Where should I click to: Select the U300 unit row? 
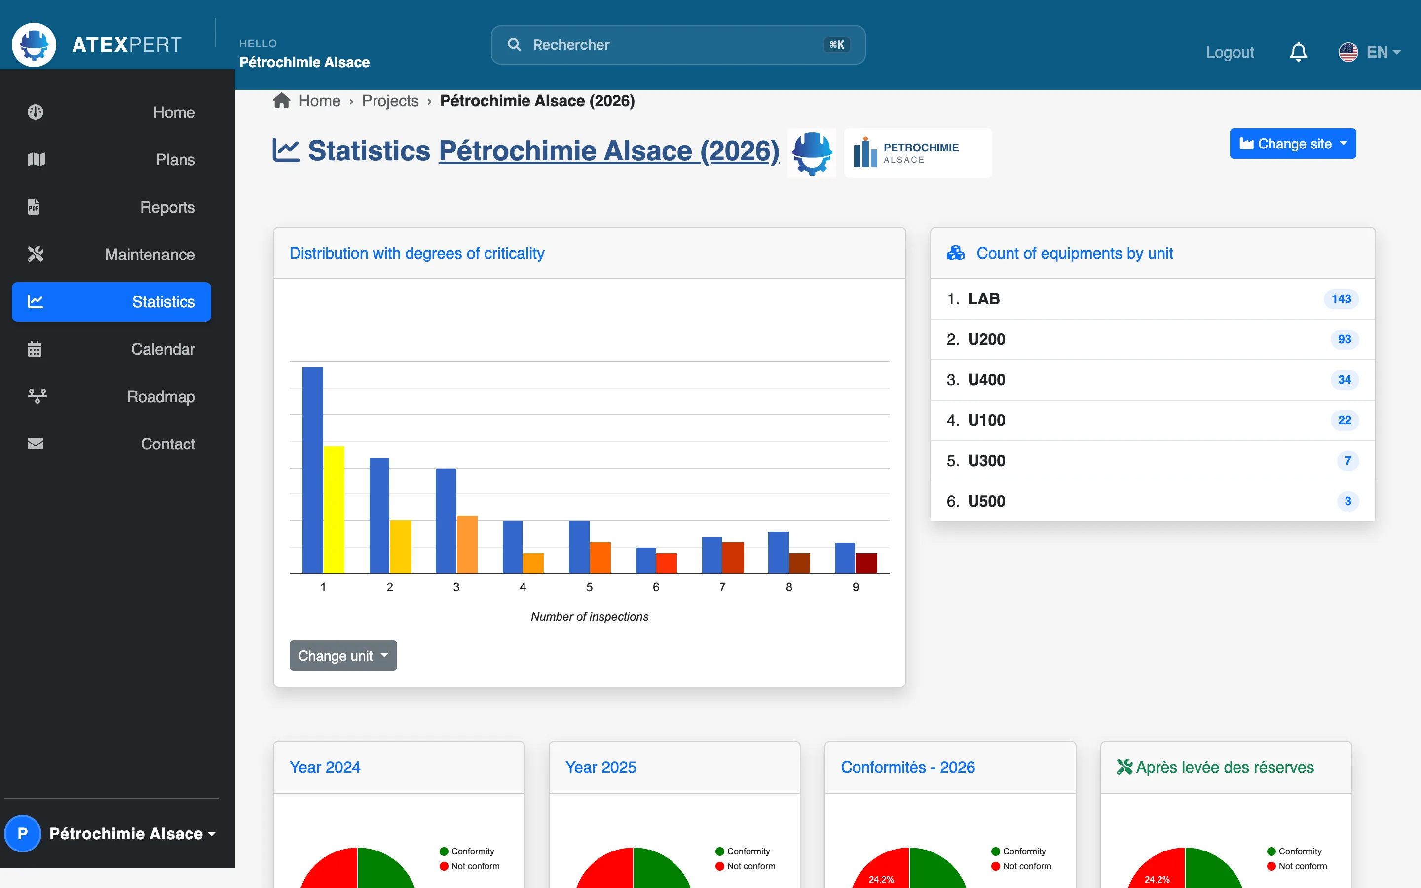point(1153,461)
